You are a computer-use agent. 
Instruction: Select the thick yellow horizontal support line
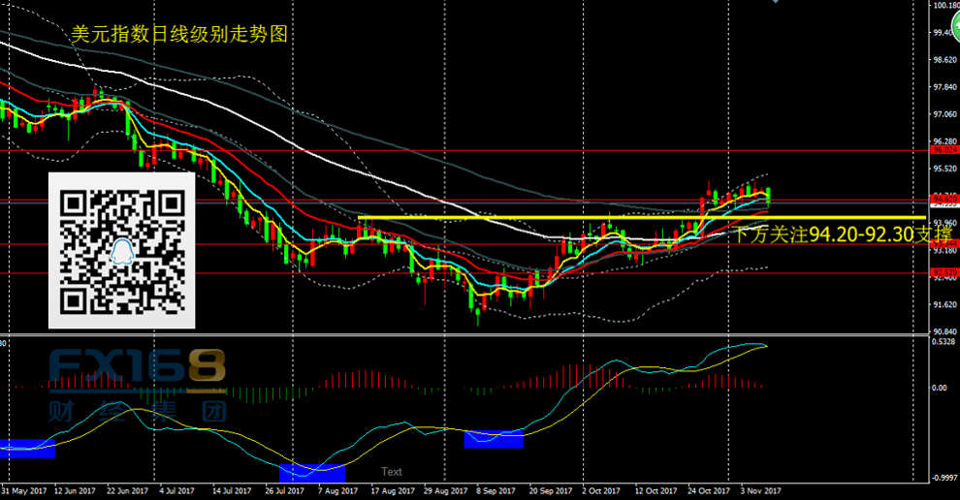pos(582,217)
